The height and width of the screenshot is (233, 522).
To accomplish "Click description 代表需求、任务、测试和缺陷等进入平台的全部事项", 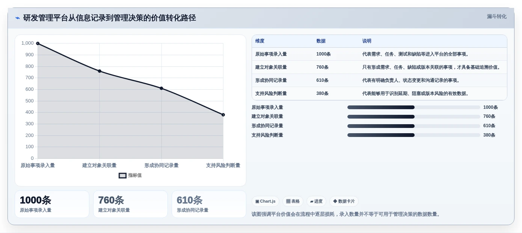I will click(x=416, y=54).
